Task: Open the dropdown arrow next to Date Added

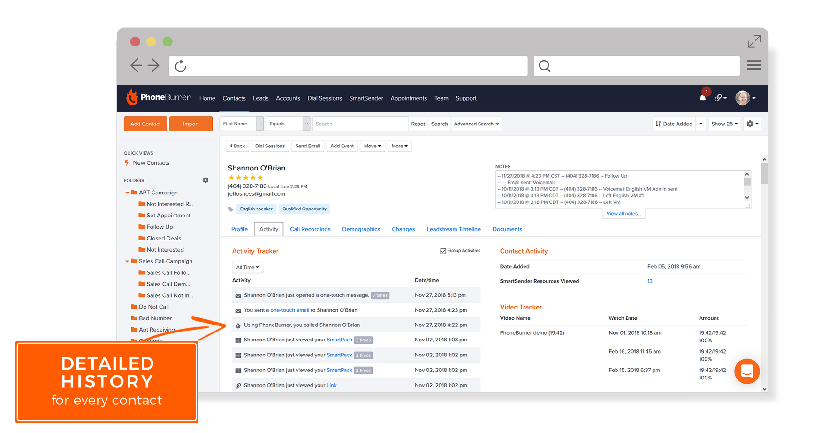Action: [x=700, y=124]
